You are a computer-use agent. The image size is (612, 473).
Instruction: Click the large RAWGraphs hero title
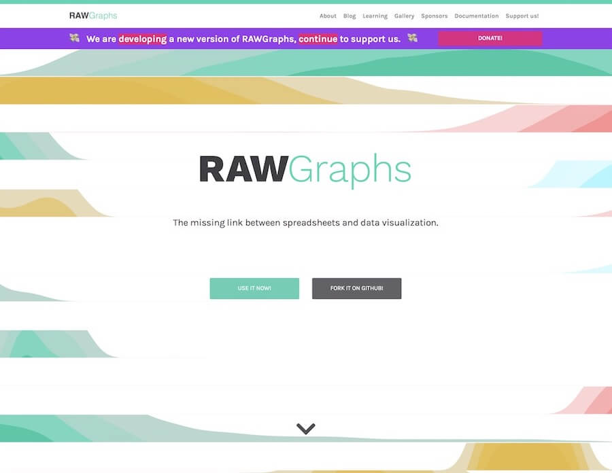[x=305, y=171]
